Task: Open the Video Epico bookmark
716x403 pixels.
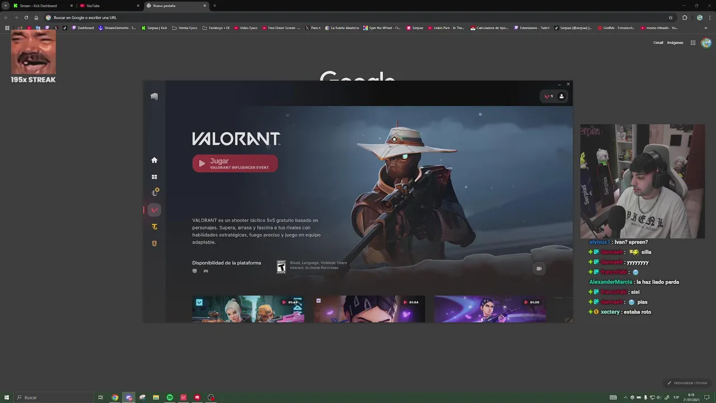Action: pos(246,27)
